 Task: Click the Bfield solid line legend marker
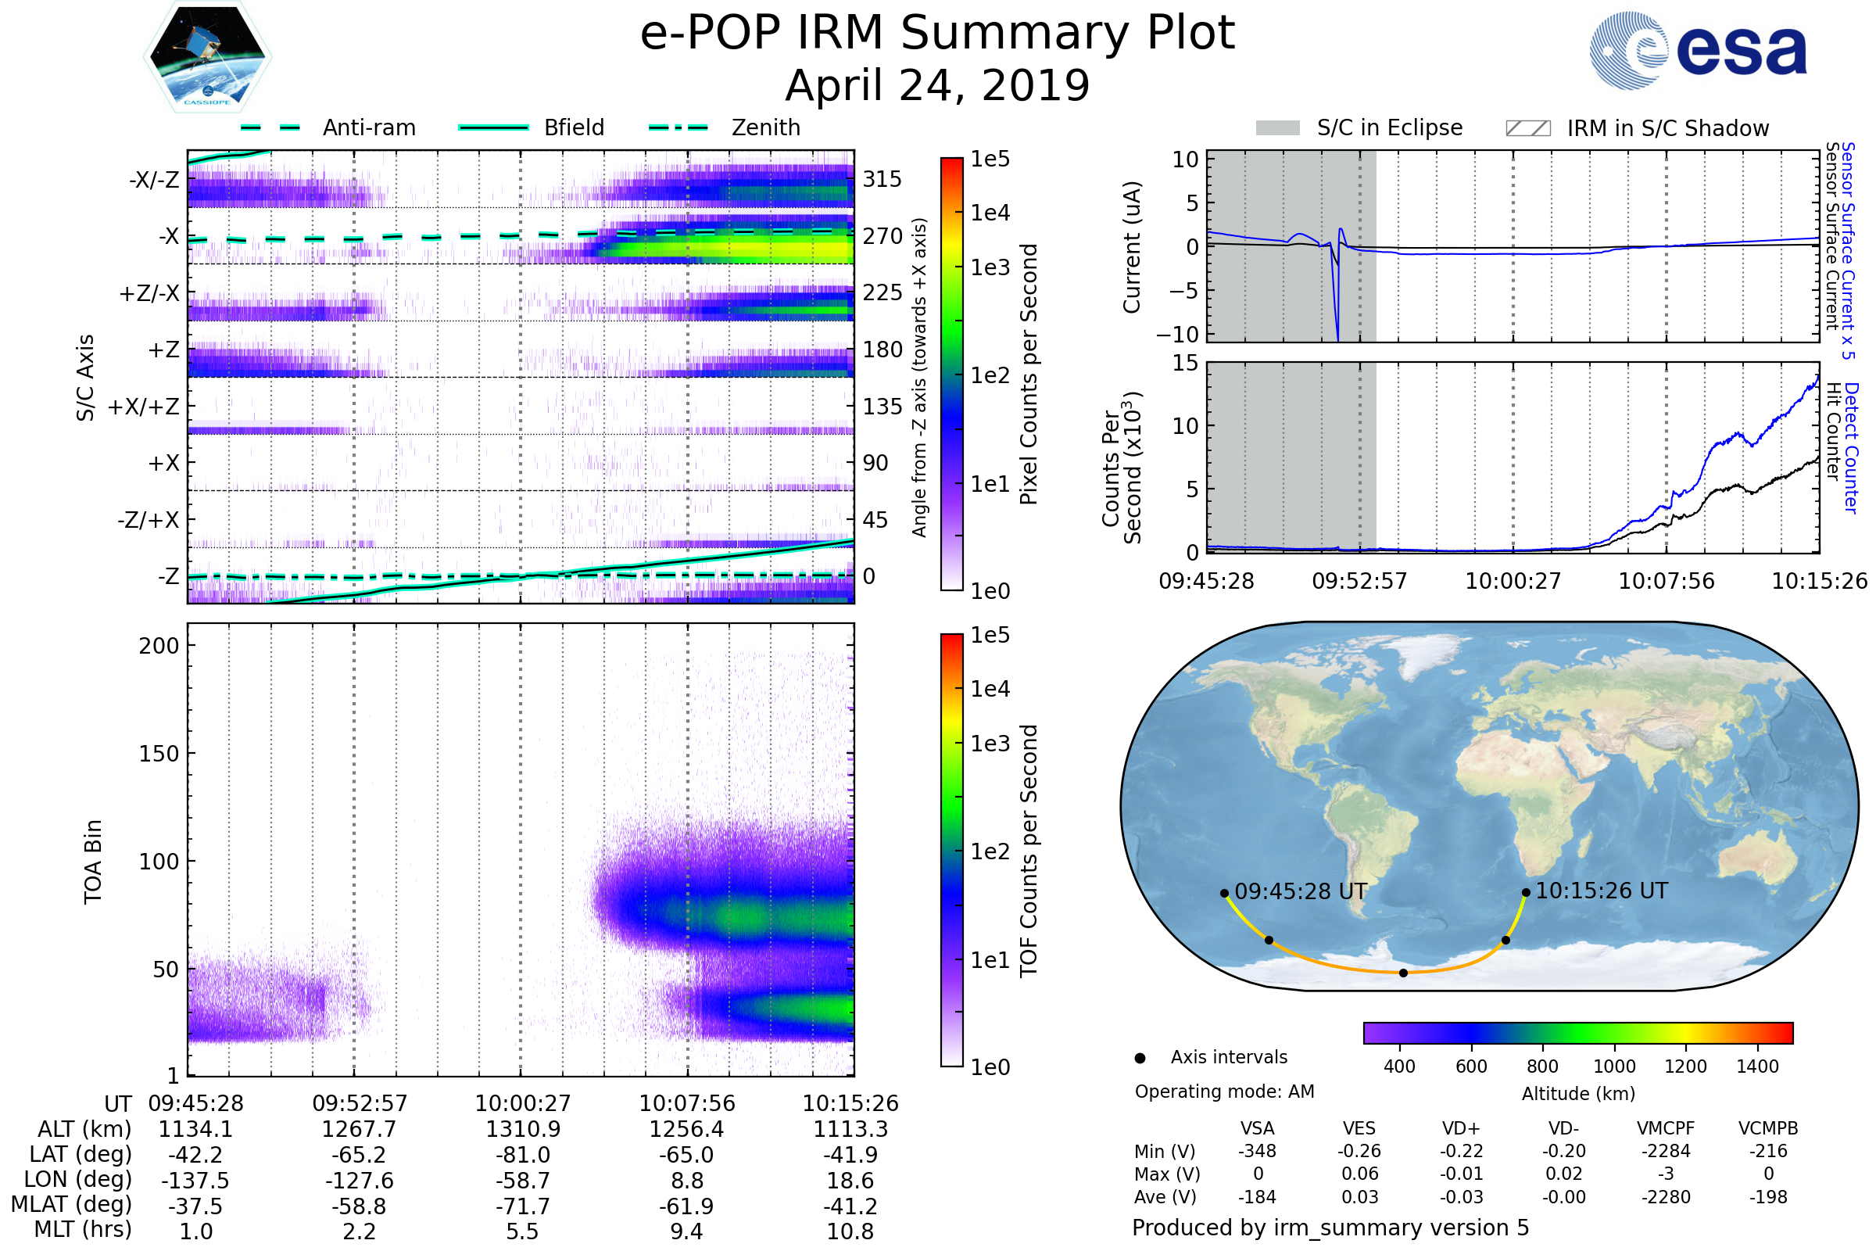click(493, 127)
